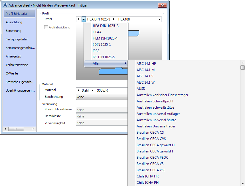Click the sidebar scroll left arrow
Viewport: 245px width, 186px height.
(5, 129)
